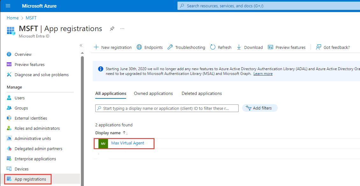Viewport: 360px width, 186px height.
Task: Open Endpoints via the globe icon
Action: point(139,47)
